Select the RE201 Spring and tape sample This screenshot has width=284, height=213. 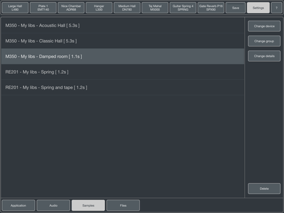click(122, 87)
